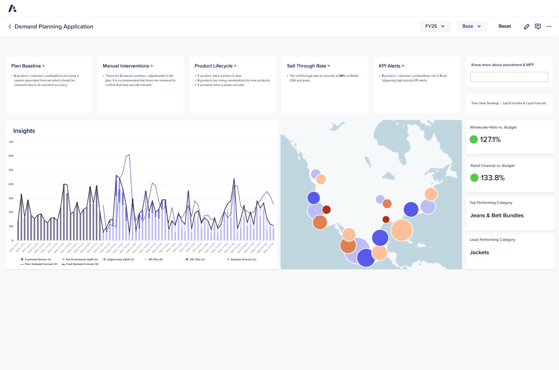Open the more options ellipsis menu

(549, 27)
